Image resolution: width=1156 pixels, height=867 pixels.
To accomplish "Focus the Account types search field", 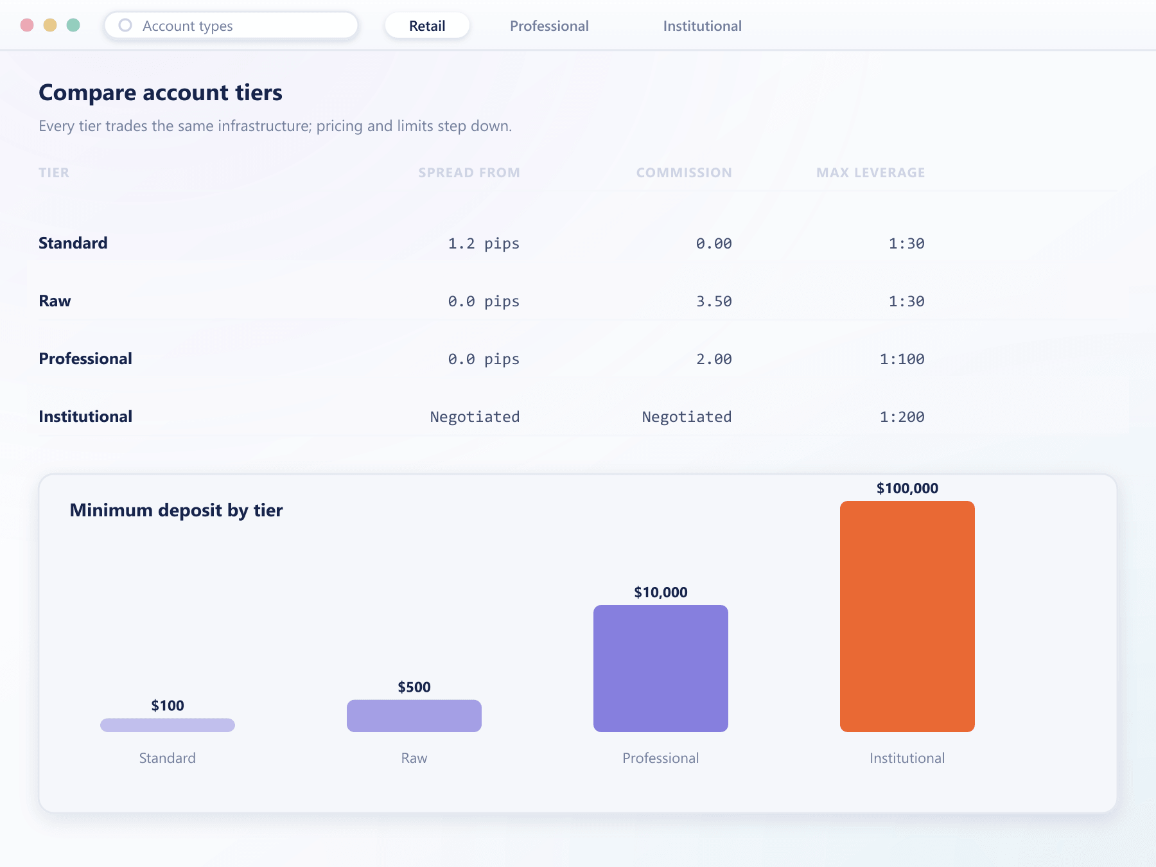I will coord(231,26).
